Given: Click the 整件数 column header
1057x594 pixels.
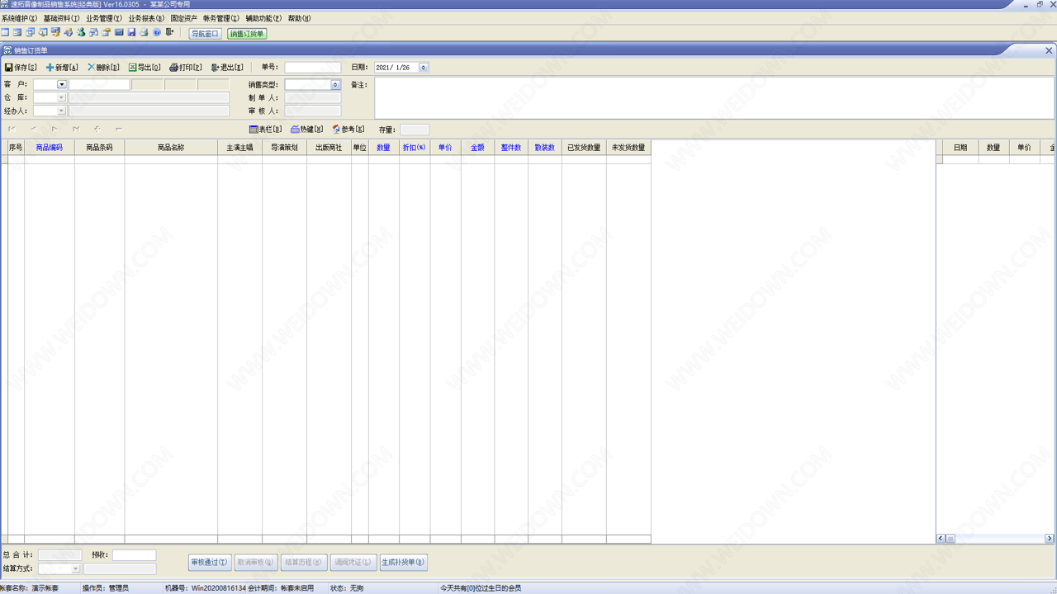Looking at the screenshot, I should [x=511, y=148].
